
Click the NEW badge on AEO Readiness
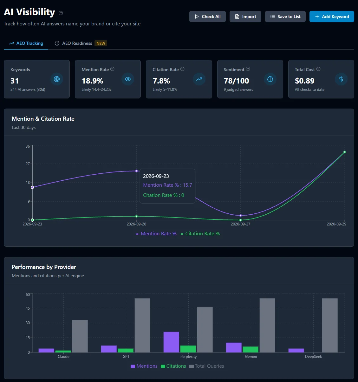tap(101, 43)
